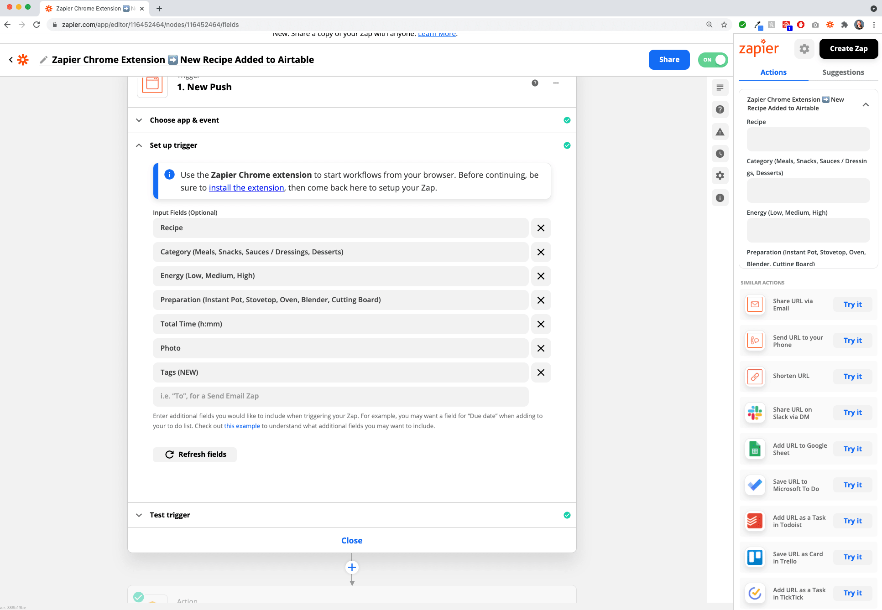Viewport: 882px width, 610px height.
Task: Remove the Recipe input field
Action: (x=541, y=228)
